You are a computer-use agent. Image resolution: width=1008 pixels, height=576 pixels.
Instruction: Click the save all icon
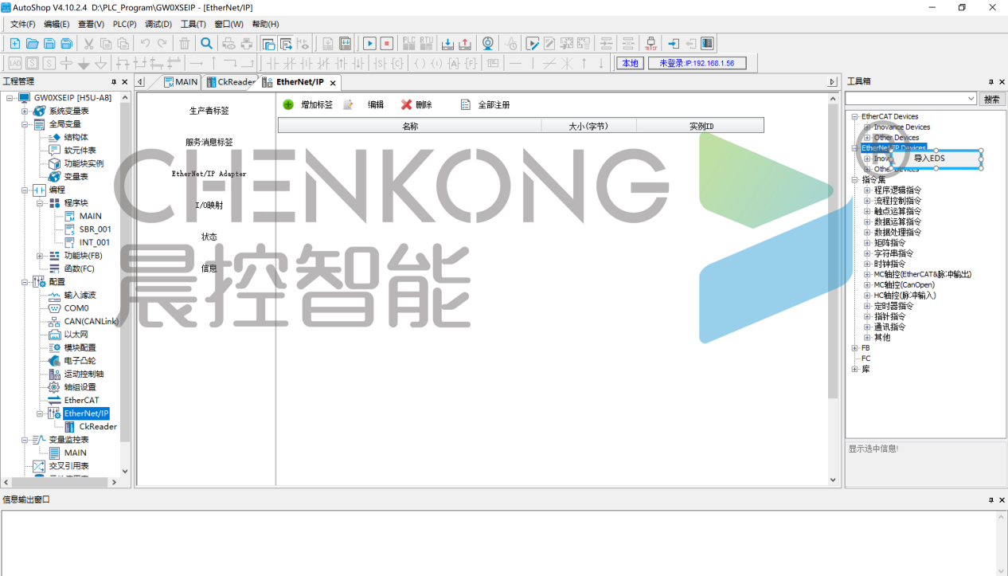[67, 43]
